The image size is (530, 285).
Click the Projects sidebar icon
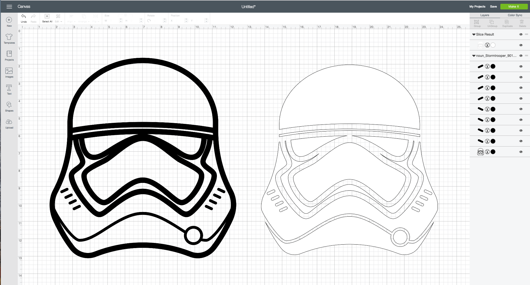point(9,55)
